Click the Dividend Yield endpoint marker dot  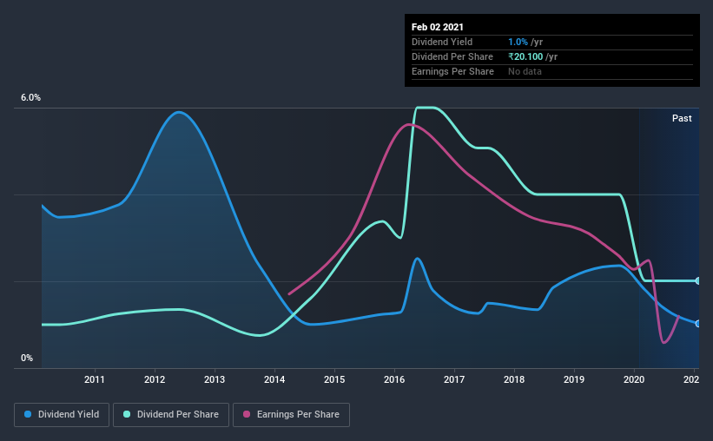[x=697, y=324]
